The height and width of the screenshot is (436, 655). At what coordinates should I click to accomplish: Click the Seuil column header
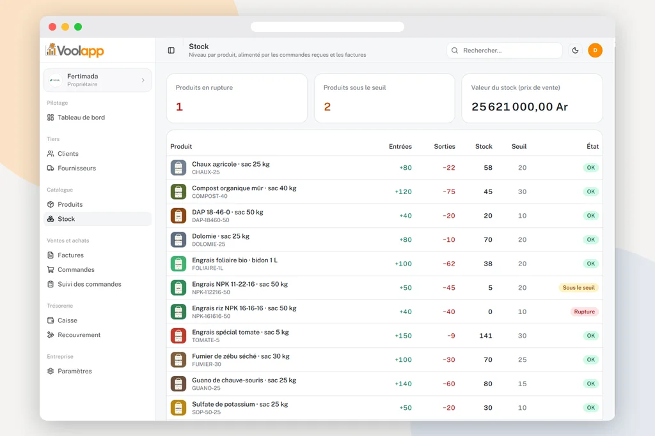pyautogui.click(x=519, y=147)
